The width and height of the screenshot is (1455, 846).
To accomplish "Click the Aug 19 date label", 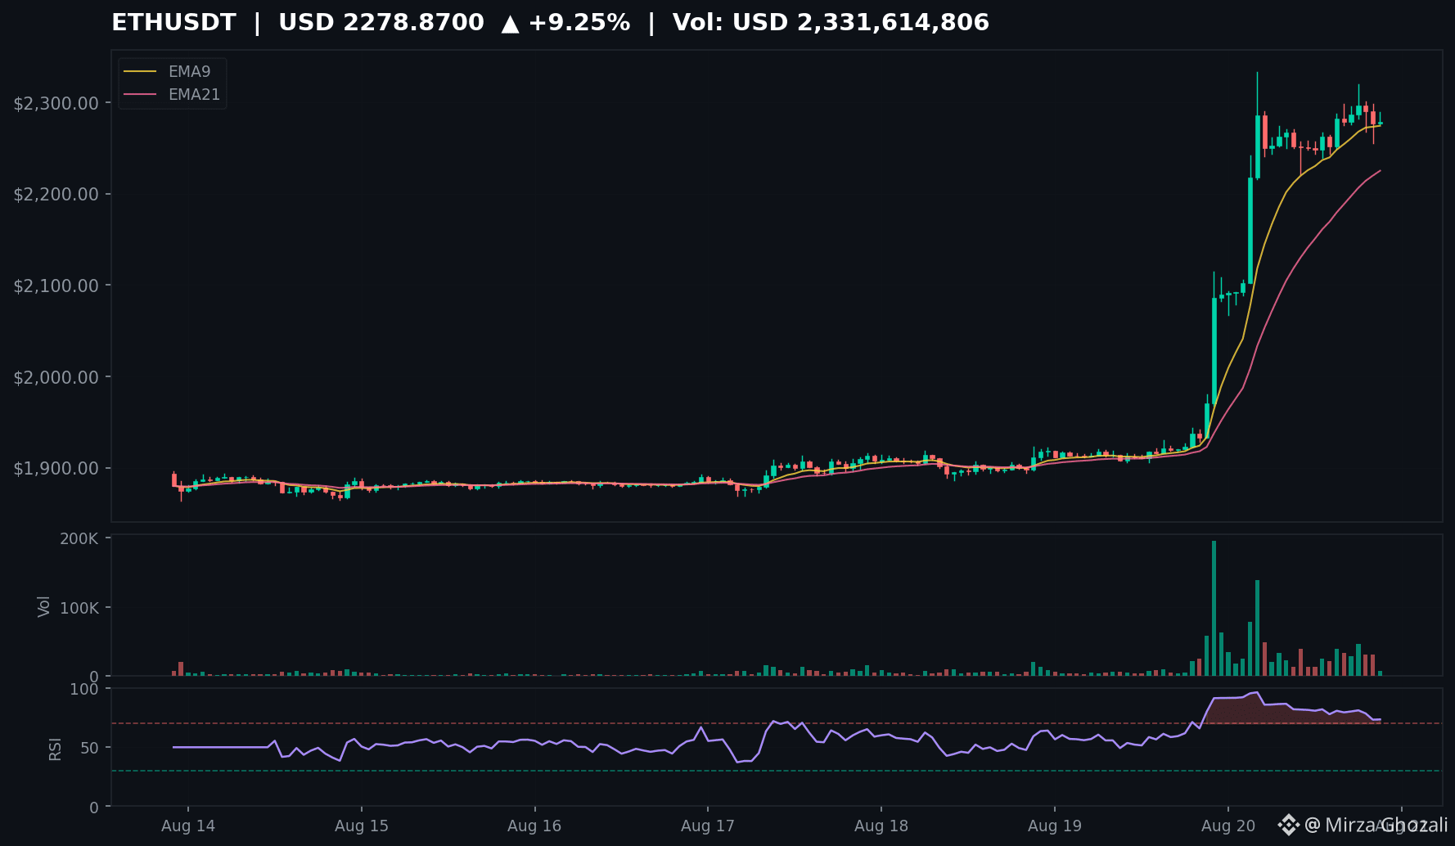I will [1055, 826].
